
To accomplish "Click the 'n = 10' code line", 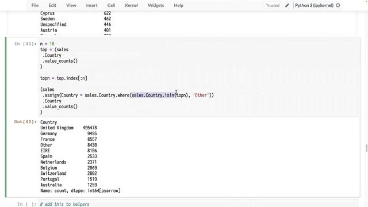I will pos(47,44).
